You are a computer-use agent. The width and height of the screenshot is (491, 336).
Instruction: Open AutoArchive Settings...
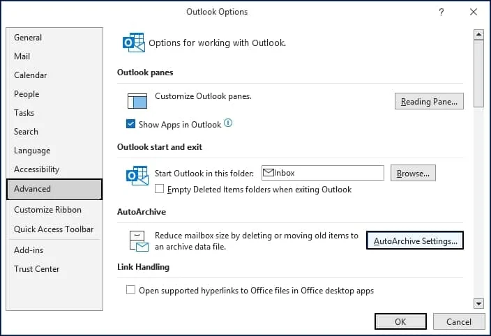(x=415, y=240)
